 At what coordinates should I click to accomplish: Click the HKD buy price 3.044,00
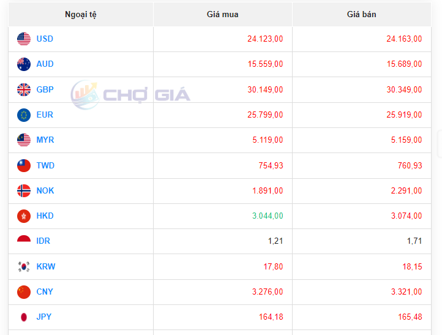[x=268, y=216]
